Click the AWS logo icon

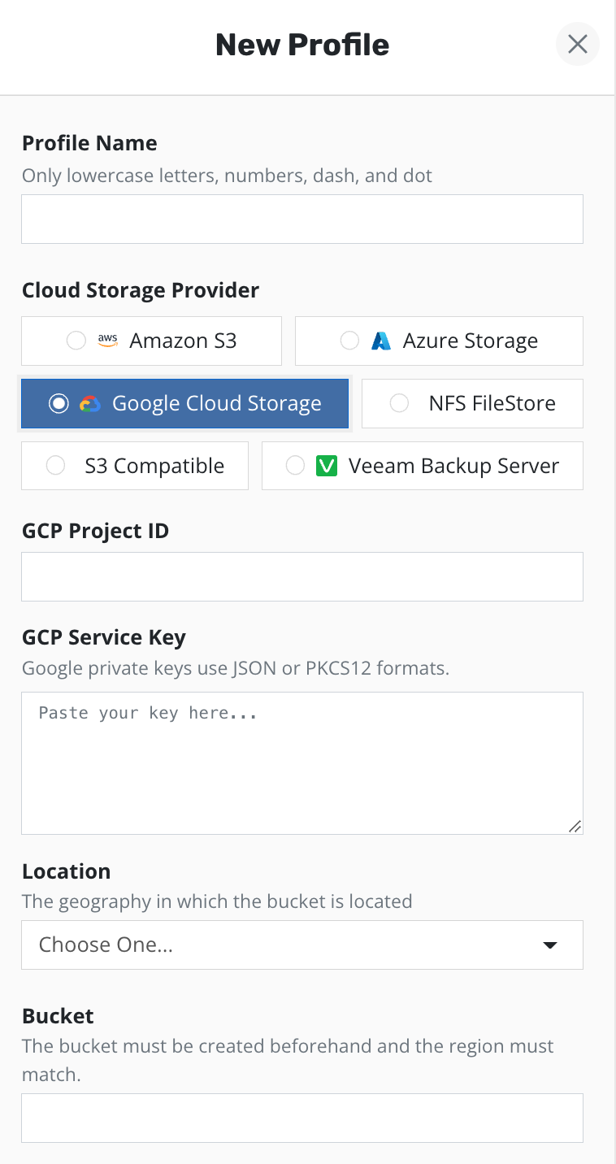(x=108, y=341)
